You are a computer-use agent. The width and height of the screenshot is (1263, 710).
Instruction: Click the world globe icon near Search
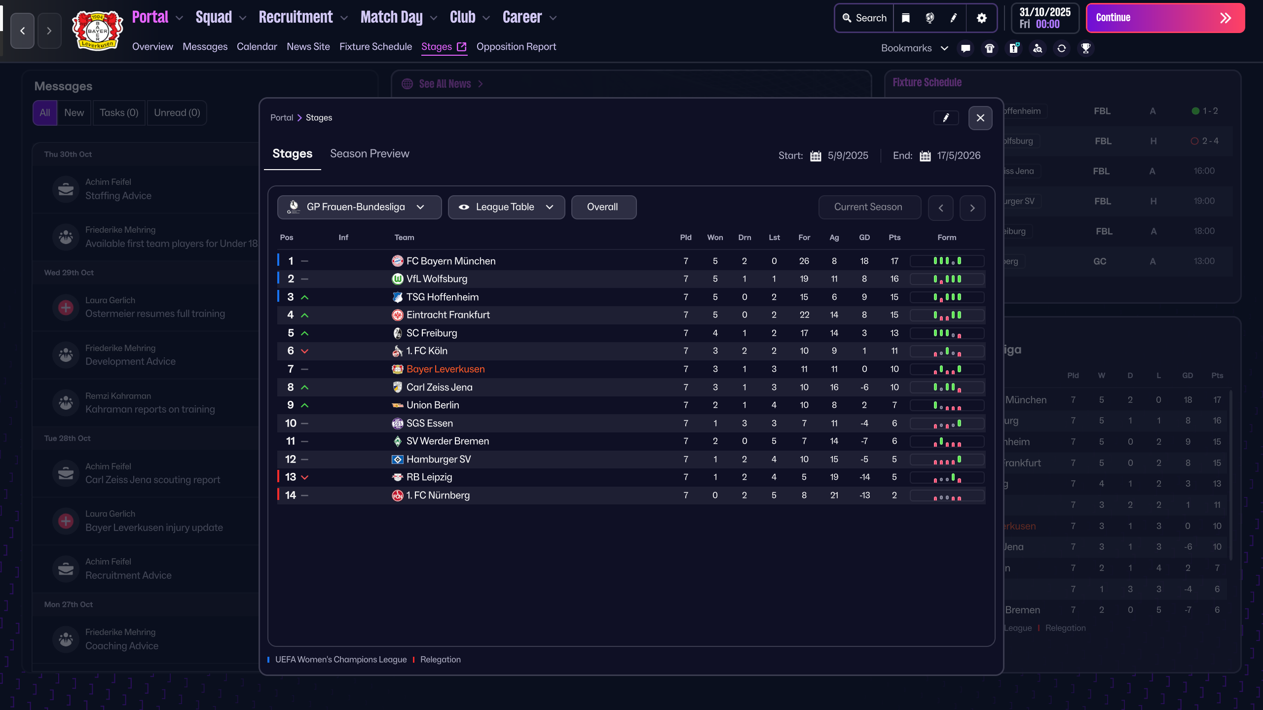pyautogui.click(x=929, y=18)
